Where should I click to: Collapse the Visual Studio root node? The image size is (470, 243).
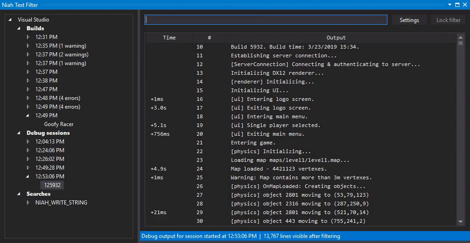[11, 20]
